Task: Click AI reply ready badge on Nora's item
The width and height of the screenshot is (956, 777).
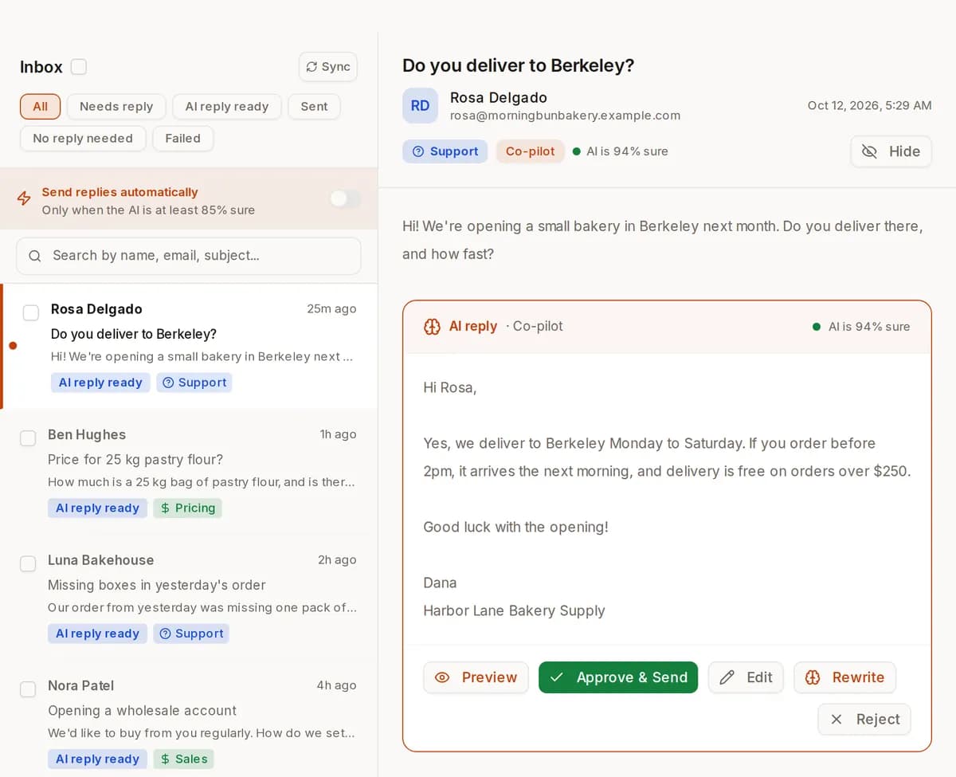Action: pyautogui.click(x=97, y=759)
